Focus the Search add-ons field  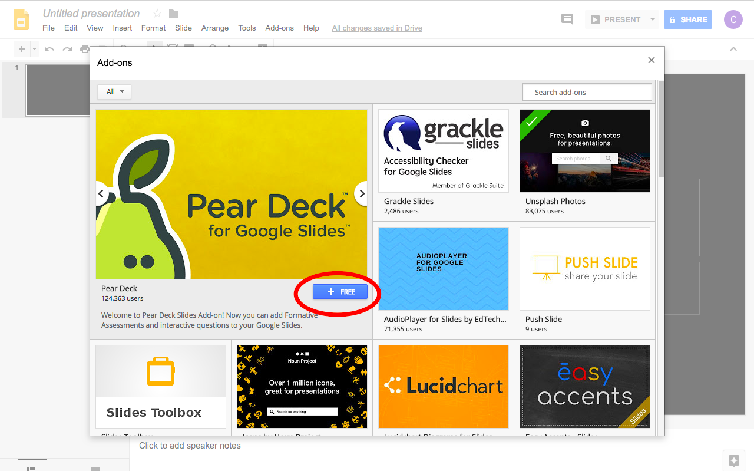587,92
